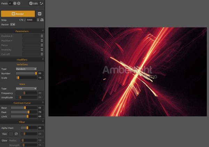This screenshot has width=209, height=147.
Task: Click the Cut-off input field
Action: click(31, 54)
